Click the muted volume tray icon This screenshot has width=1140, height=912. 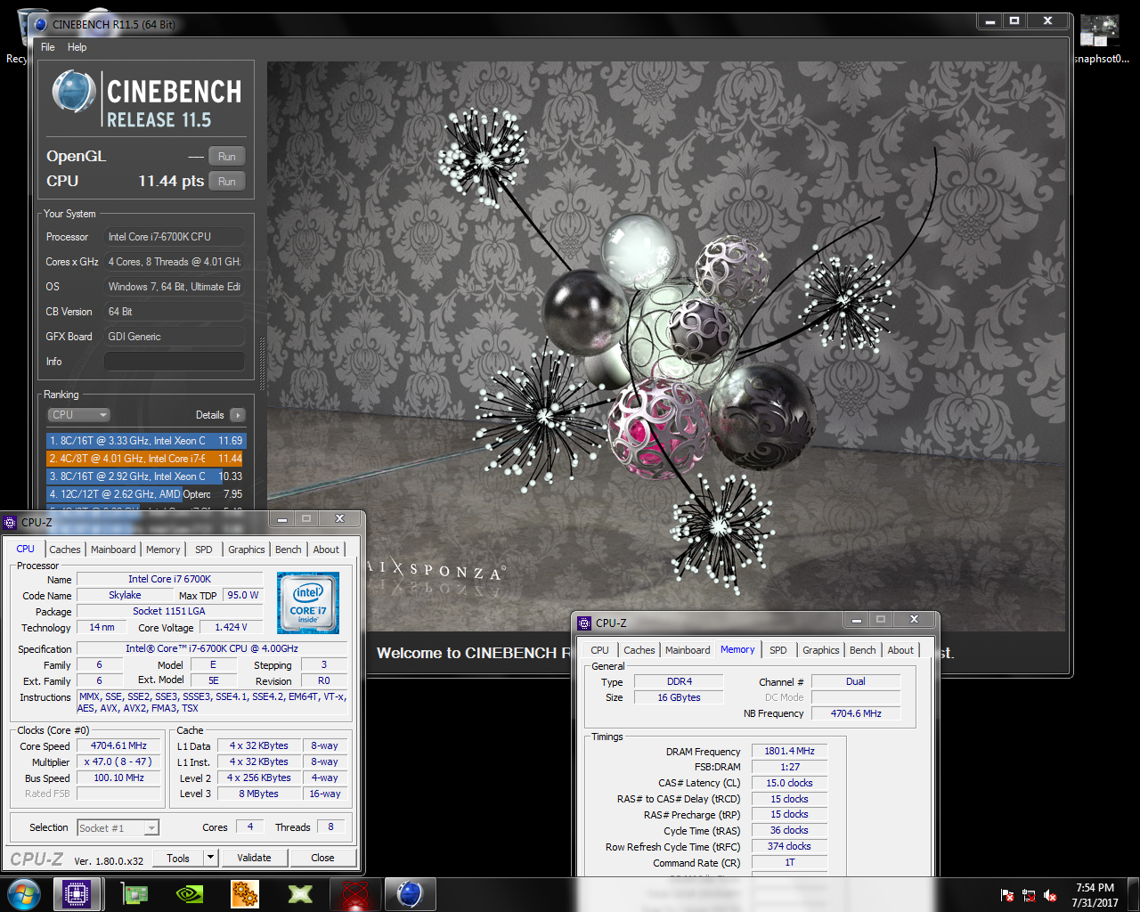(1050, 895)
